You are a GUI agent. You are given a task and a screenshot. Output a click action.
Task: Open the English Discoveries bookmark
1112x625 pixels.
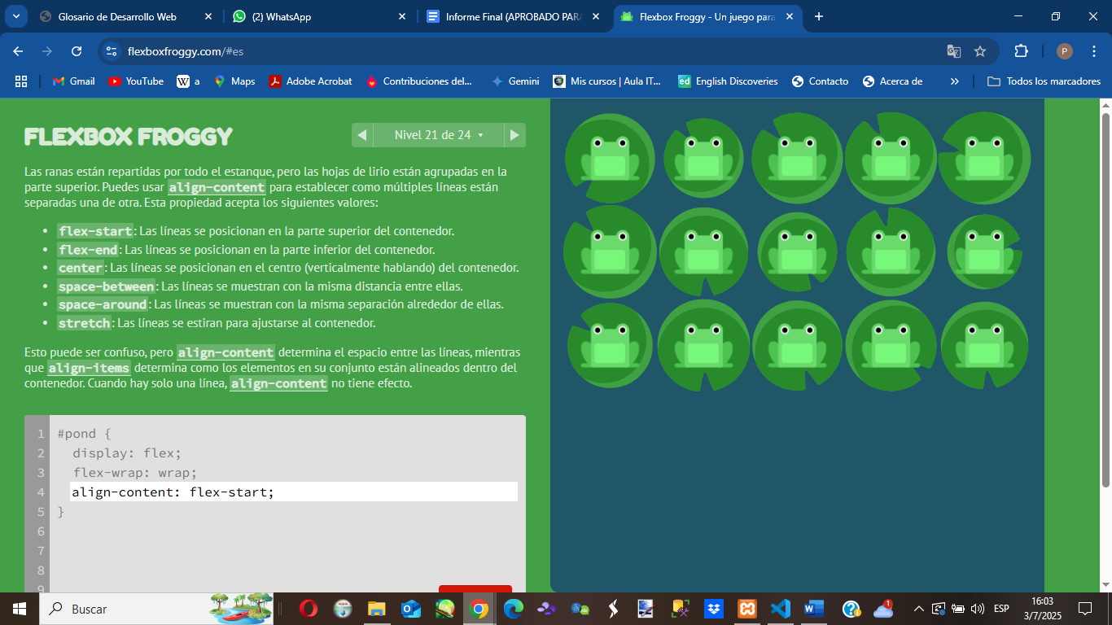click(728, 81)
